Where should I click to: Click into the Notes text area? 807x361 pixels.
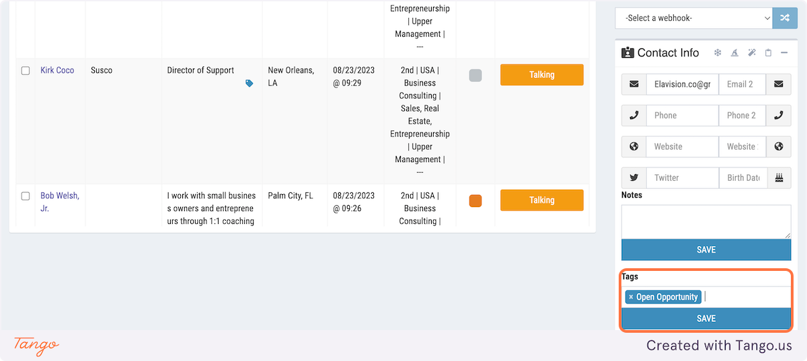(x=706, y=222)
